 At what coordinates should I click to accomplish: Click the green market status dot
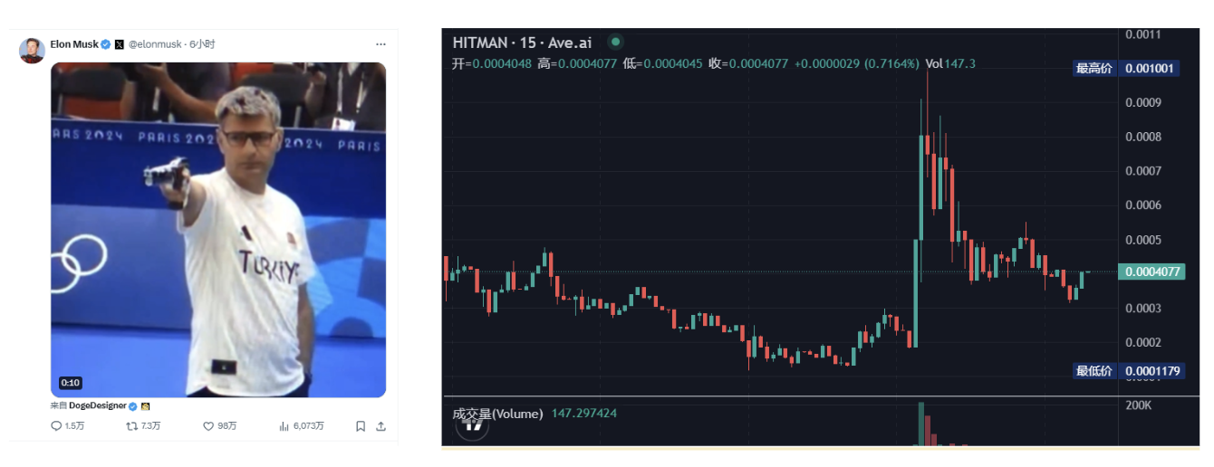pos(616,42)
